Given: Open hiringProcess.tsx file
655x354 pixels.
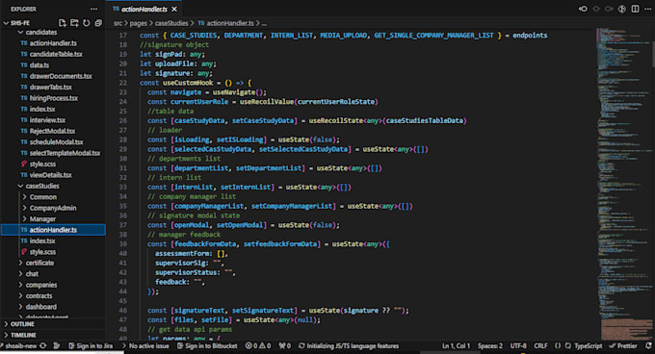Looking at the screenshot, I should 54,98.
